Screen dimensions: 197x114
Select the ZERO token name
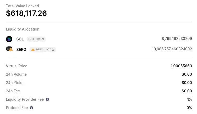21,50
